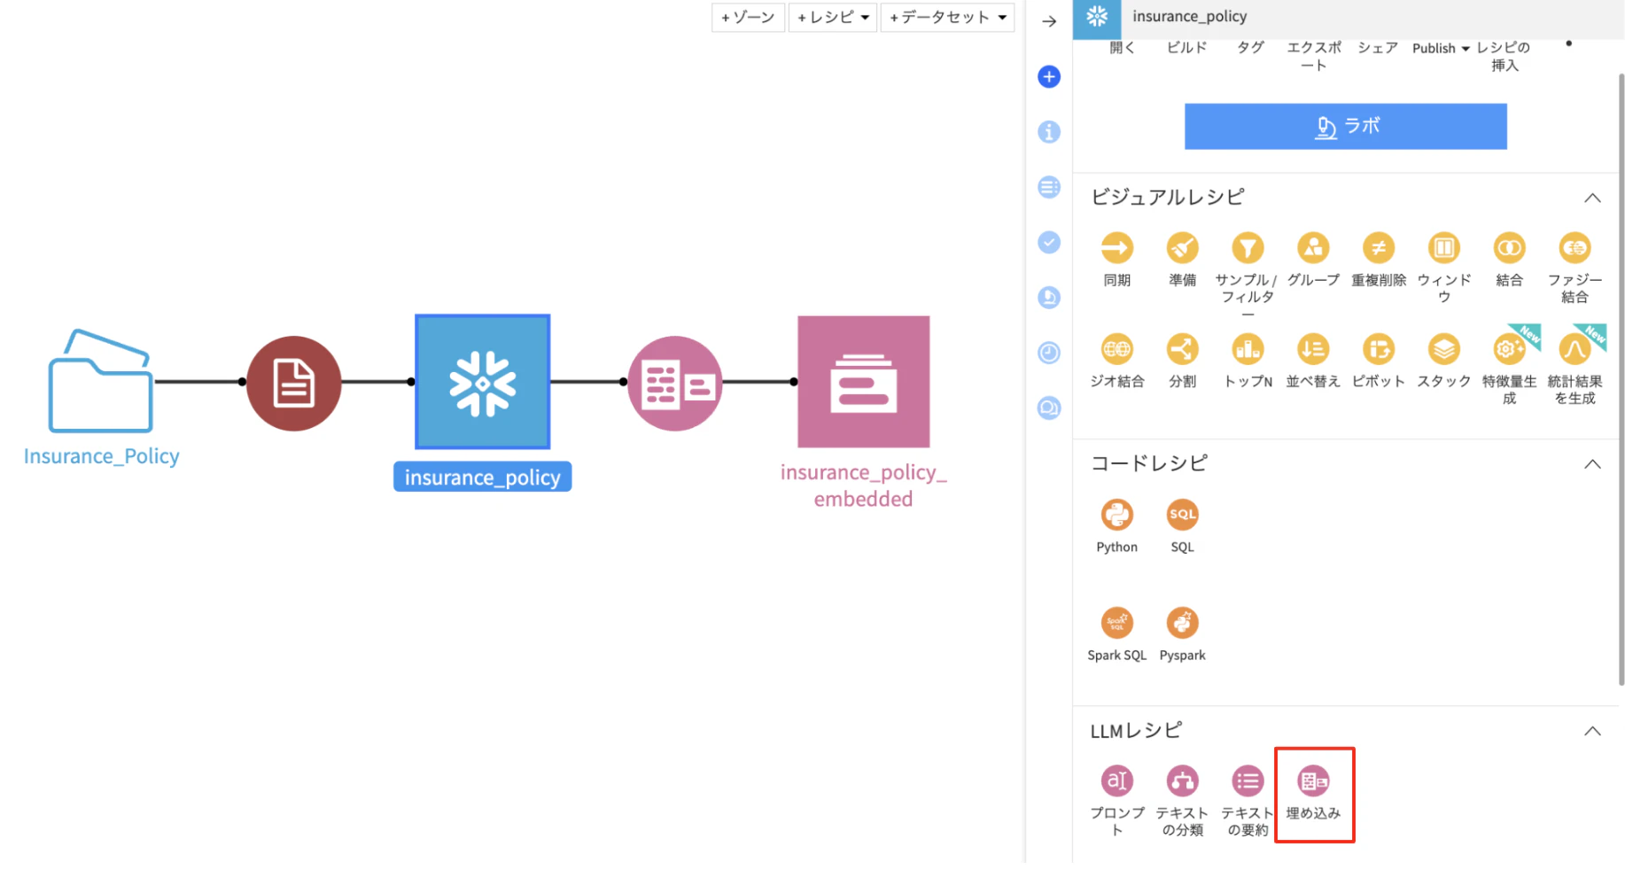Select the Embed (埋め込み) LLM recipe

1313,781
